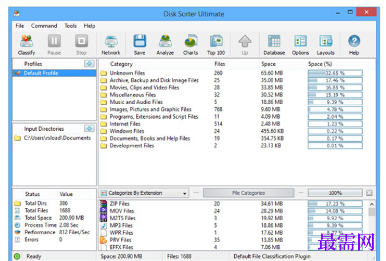Select the Miscellaneous Files row

231,95
